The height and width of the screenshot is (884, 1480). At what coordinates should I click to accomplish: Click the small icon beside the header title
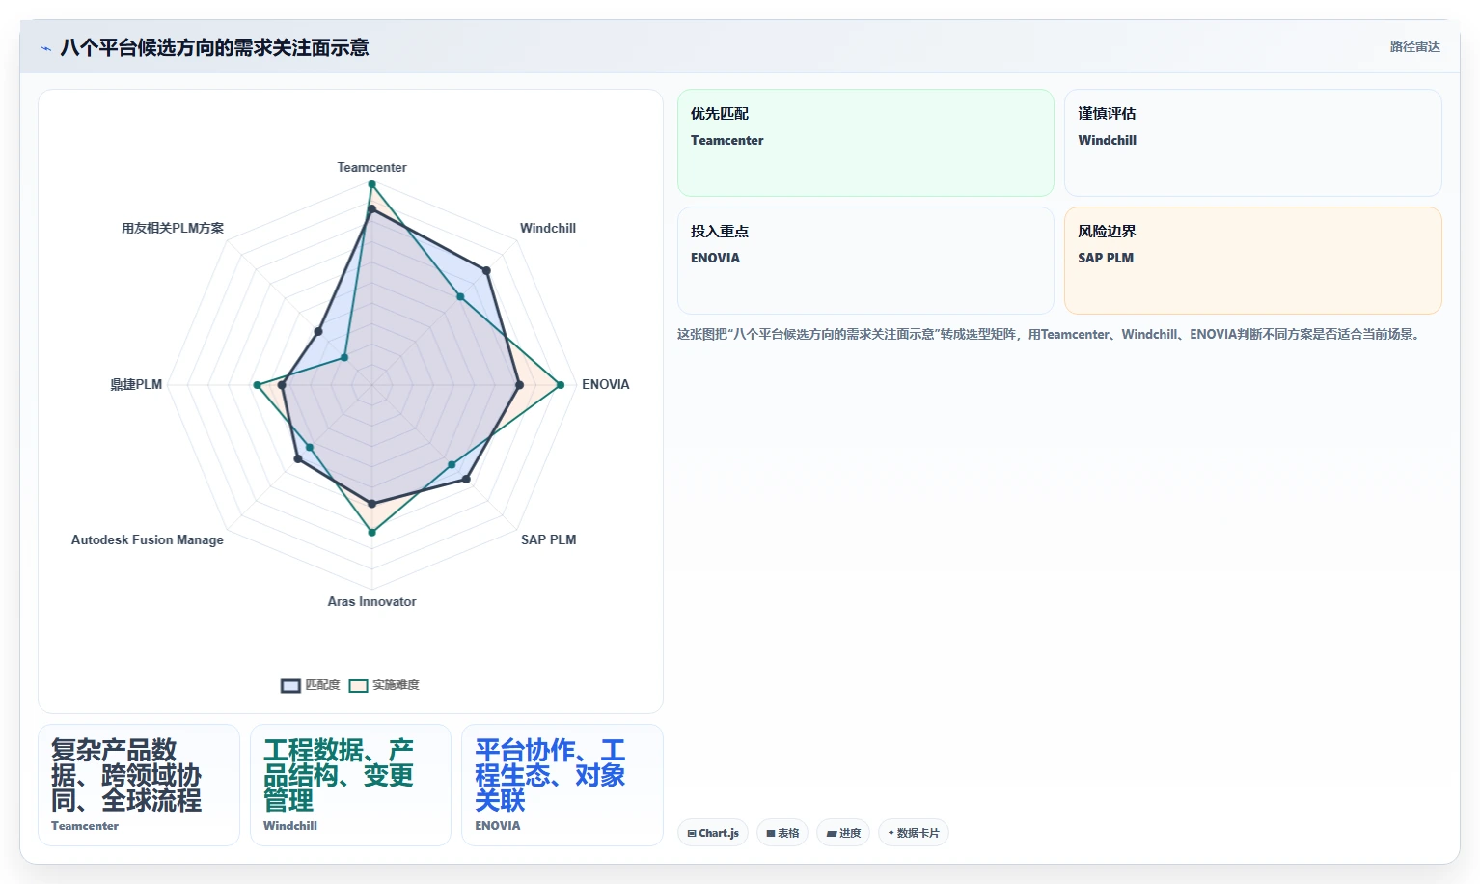click(x=45, y=48)
